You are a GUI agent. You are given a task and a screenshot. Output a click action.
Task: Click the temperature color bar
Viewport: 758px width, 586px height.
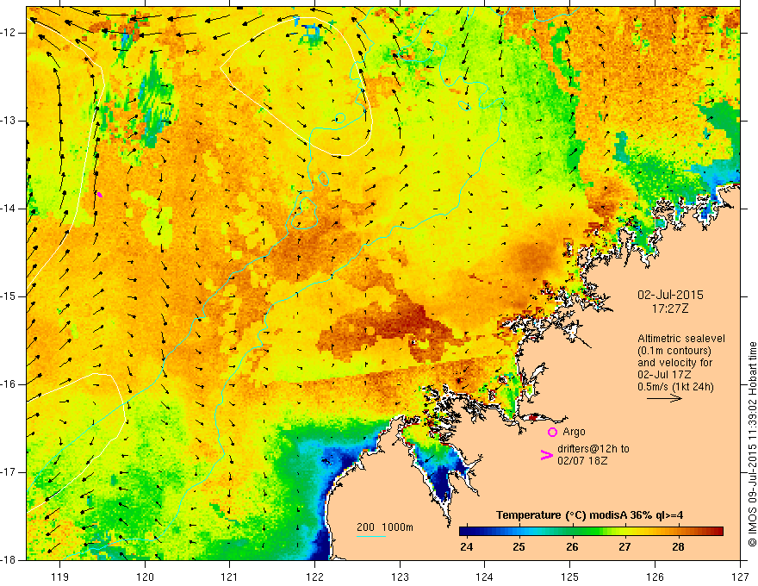pyautogui.click(x=591, y=532)
